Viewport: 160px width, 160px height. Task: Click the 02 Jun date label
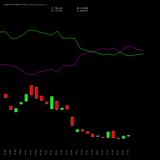30,152
